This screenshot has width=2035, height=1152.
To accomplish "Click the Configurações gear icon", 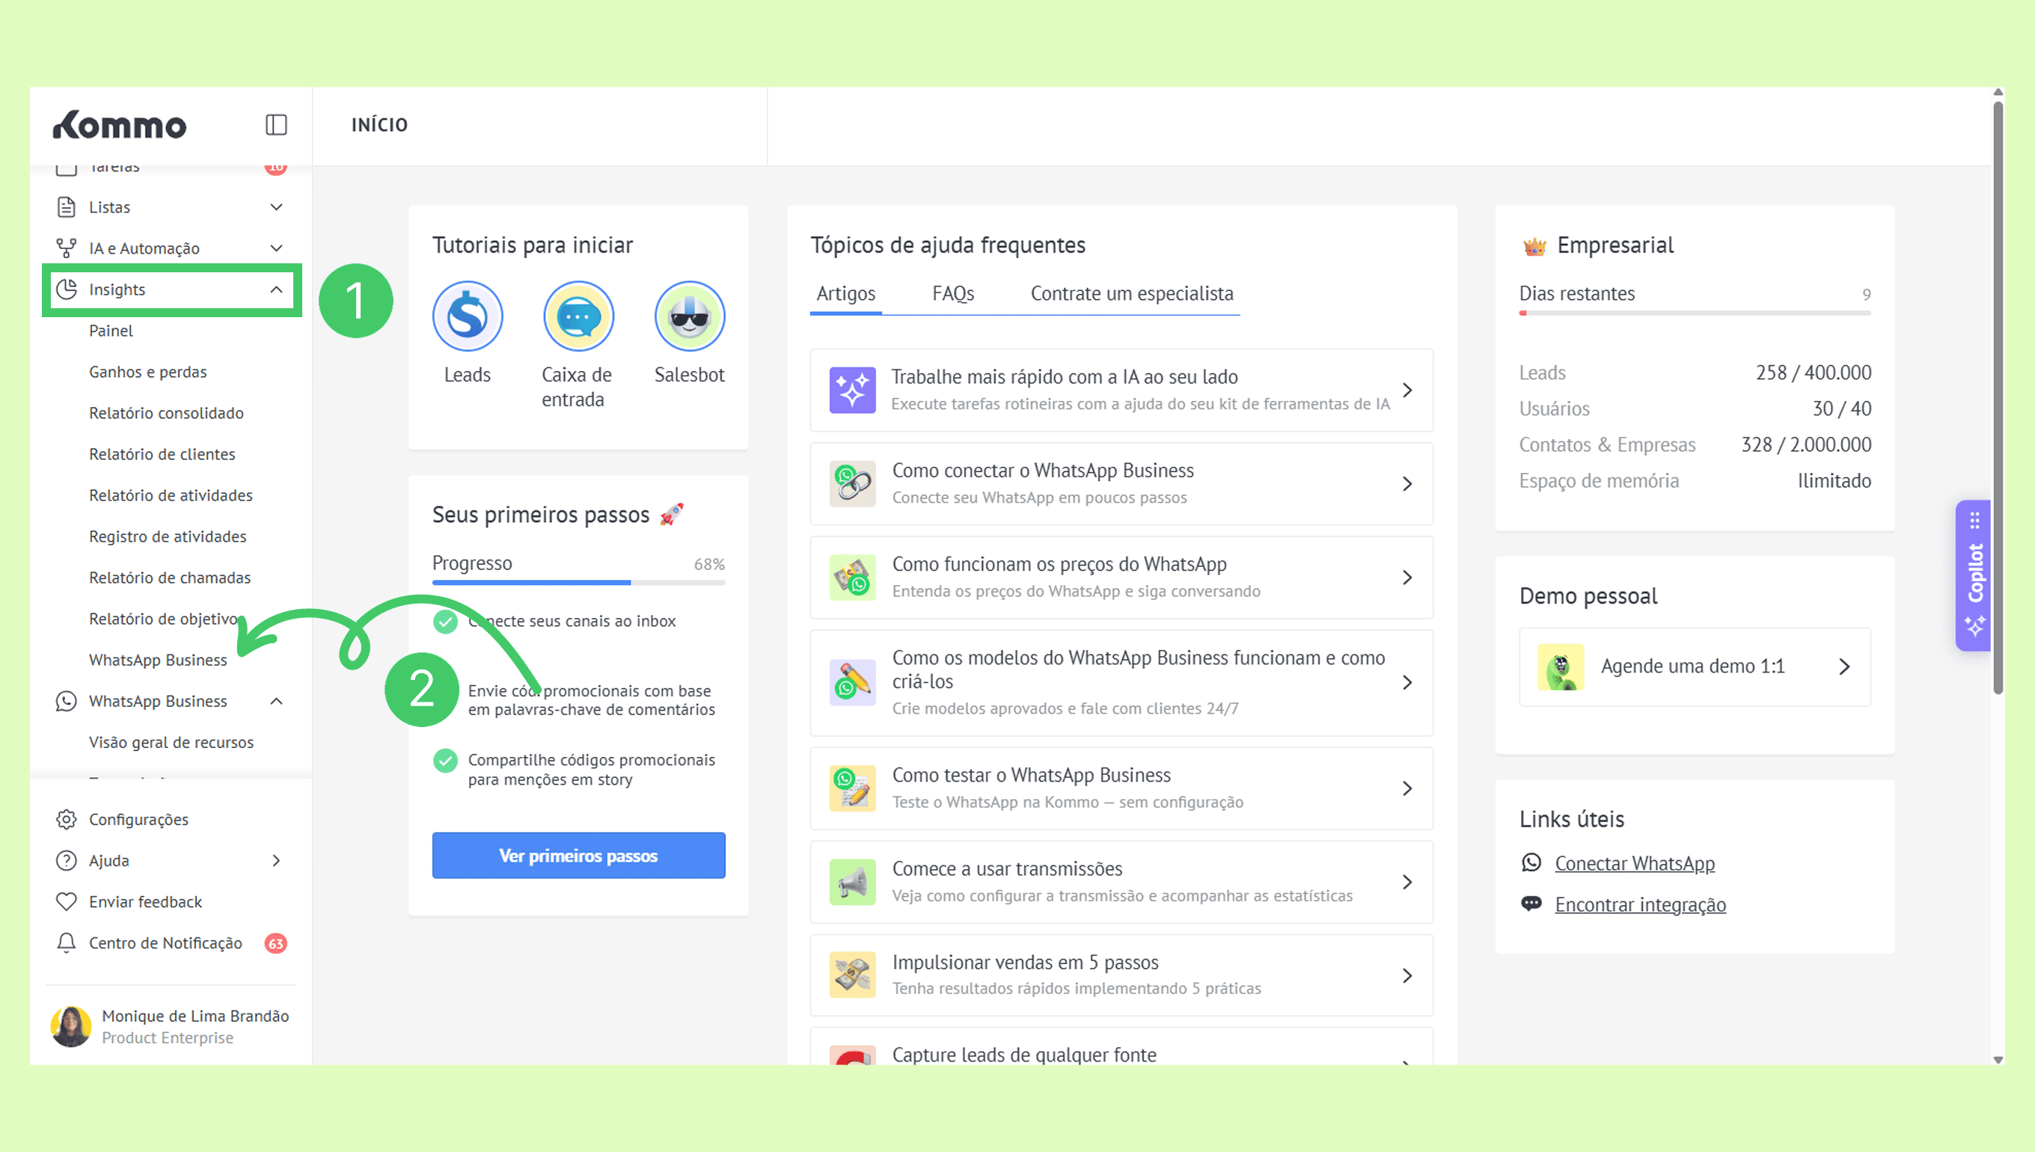I will point(67,819).
